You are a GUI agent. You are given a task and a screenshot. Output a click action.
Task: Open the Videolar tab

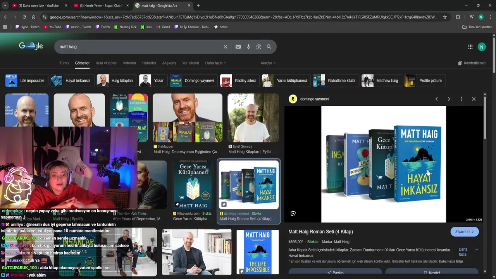pyautogui.click(x=129, y=63)
